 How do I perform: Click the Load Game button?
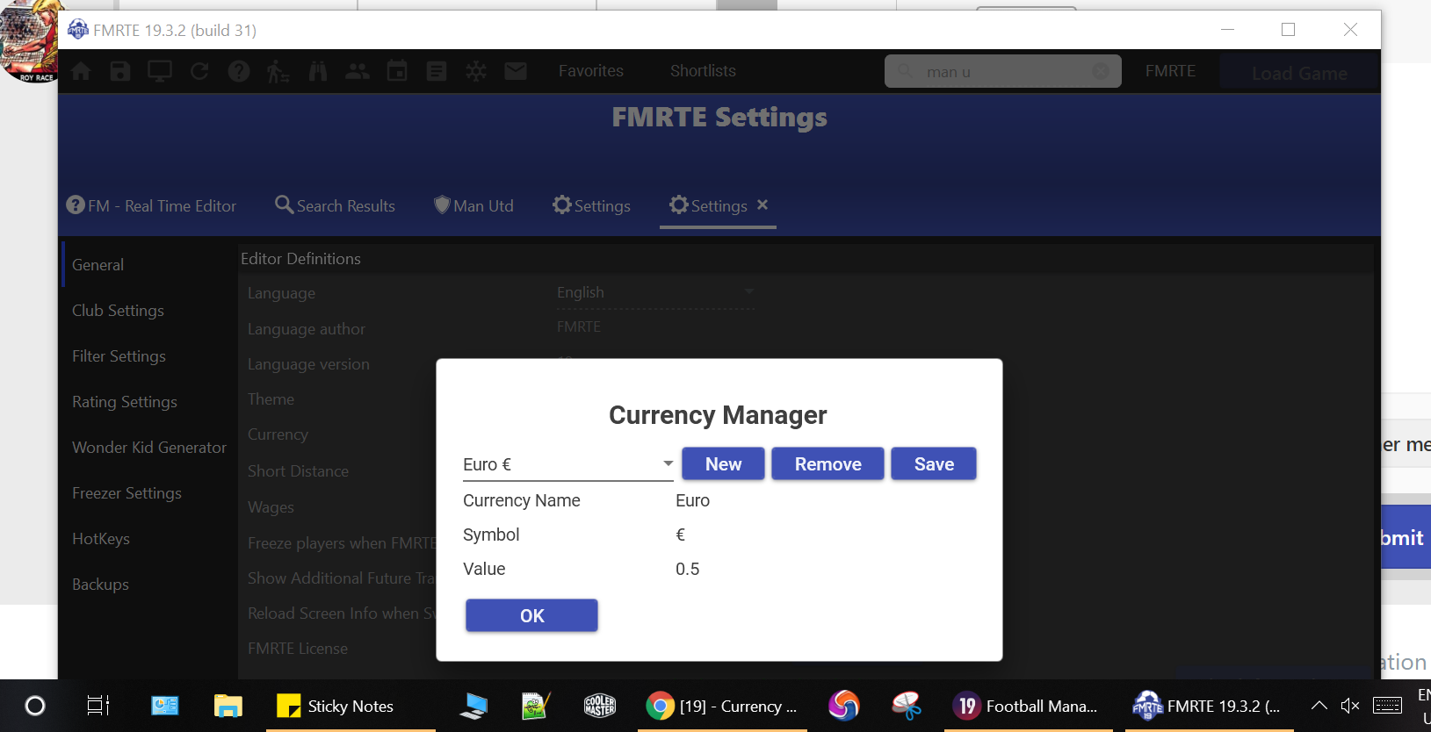click(1299, 73)
